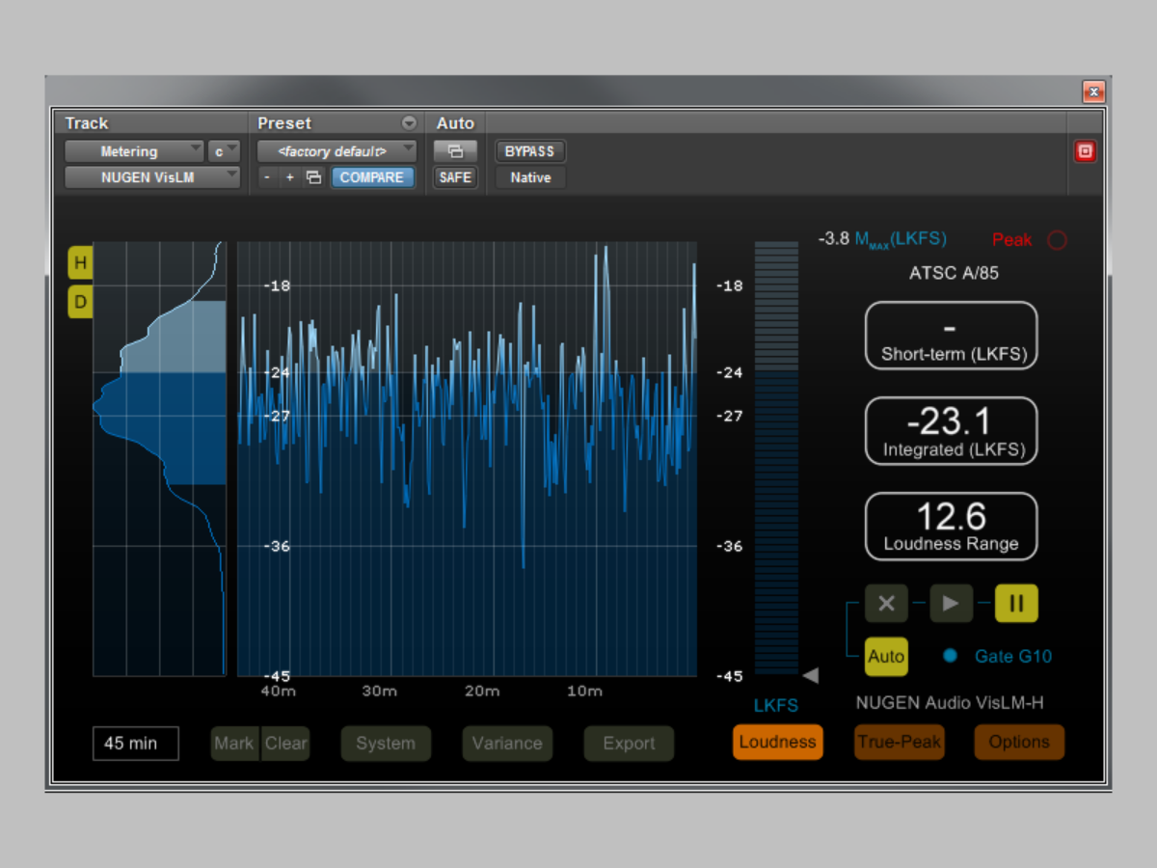This screenshot has width=1157, height=868.
Task: Switch to the Loudness view
Action: (778, 742)
